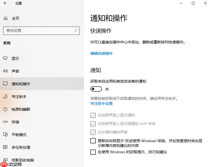Check the 欢迎使用 Windows 体验 checkbox
Viewport: 211px width, 167px height.
pos(93,141)
